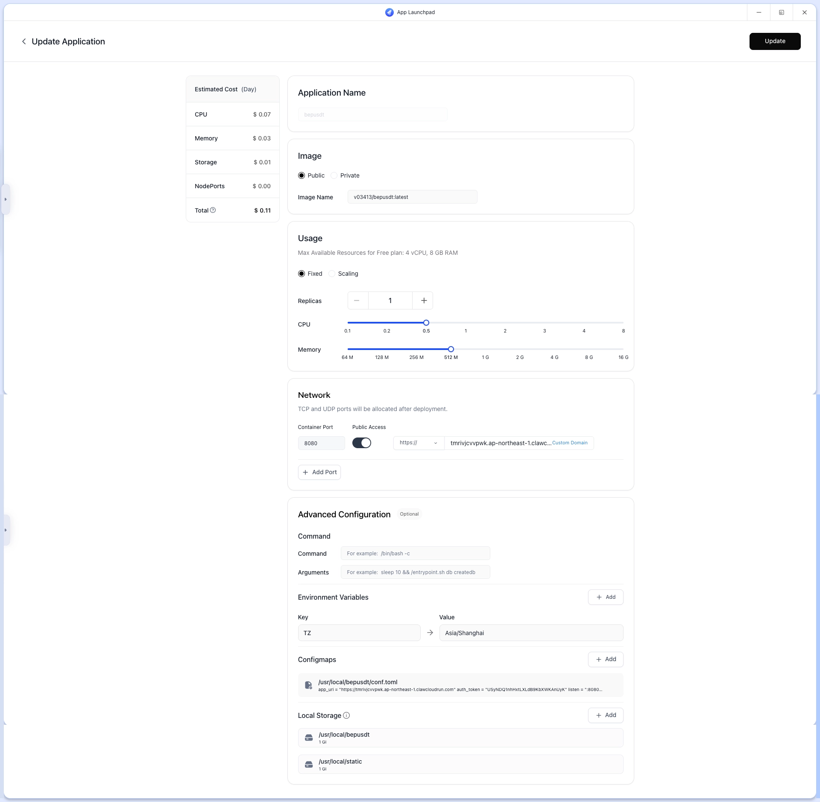The image size is (820, 802).
Task: Click the Update button
Action: pyautogui.click(x=775, y=41)
